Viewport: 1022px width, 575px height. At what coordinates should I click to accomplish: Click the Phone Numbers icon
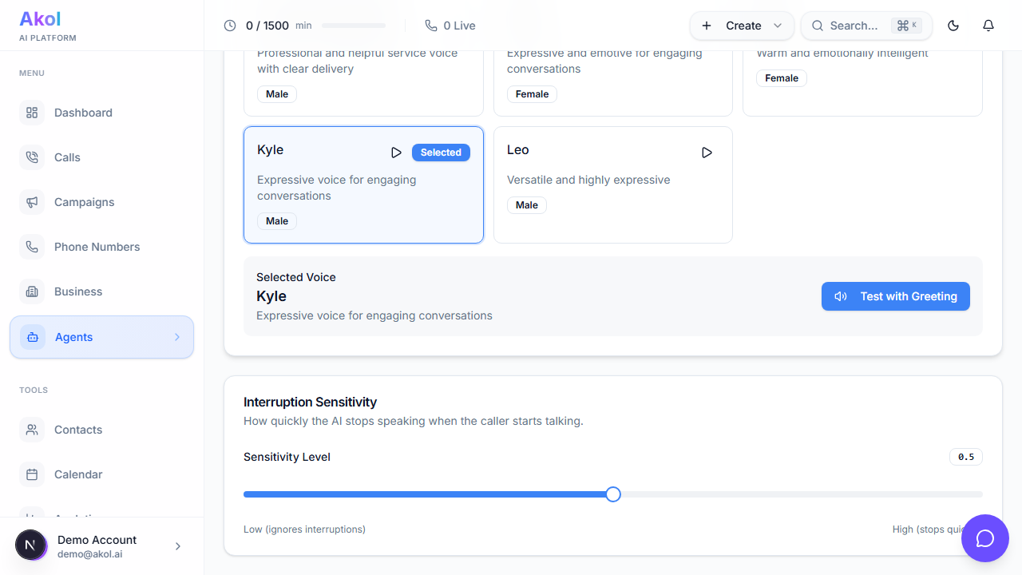tap(32, 247)
